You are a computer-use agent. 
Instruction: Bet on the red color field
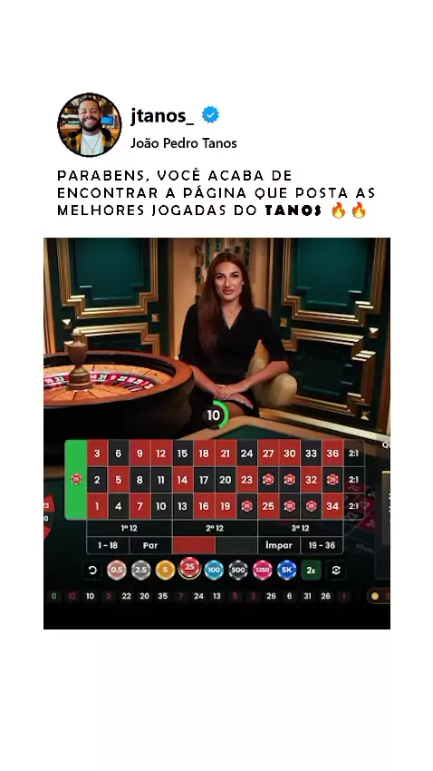(194, 545)
